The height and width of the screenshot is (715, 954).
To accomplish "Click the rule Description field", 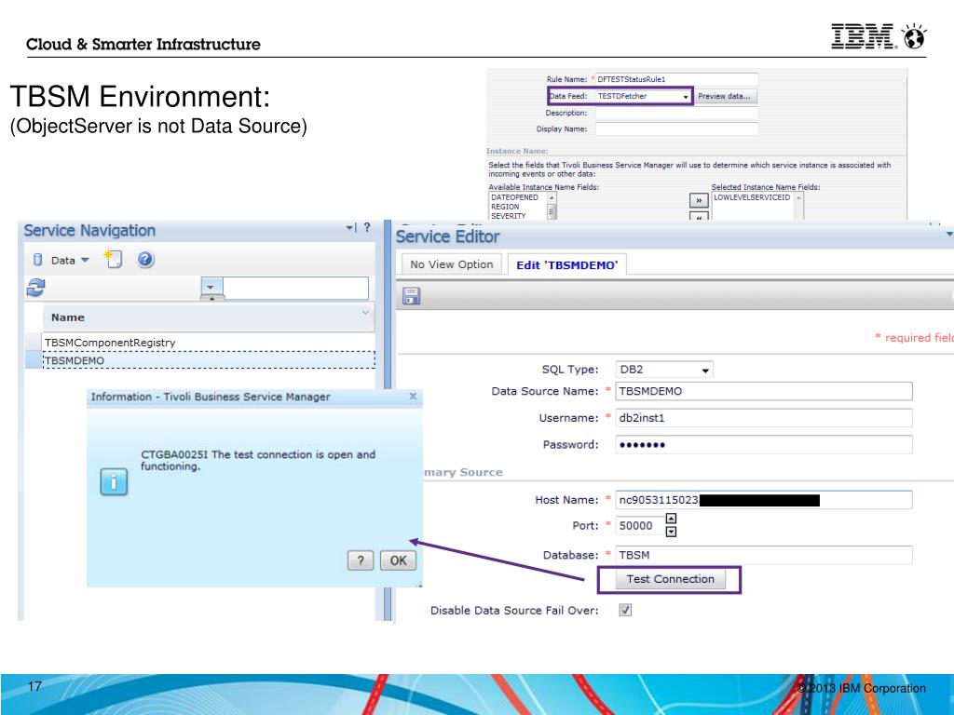I will pyautogui.click(x=676, y=113).
